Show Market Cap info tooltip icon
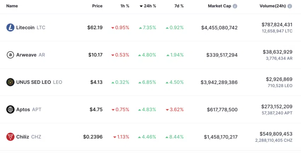Screen dimensions: 301x153 (x=235, y=6)
